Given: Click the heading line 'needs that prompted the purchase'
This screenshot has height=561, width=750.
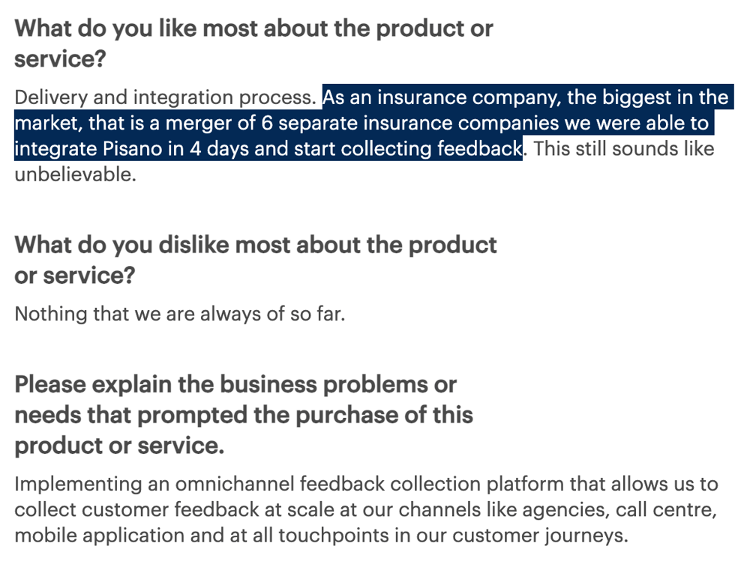Looking at the screenshot, I should click(x=244, y=415).
